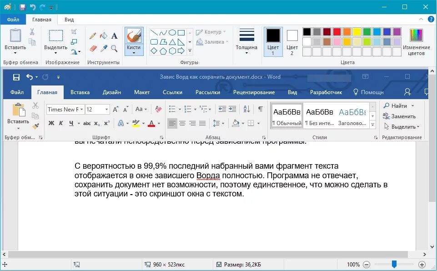Open the Вставить dropdown arrow in Paint
The width and height of the screenshot is (437, 271).
click(x=15, y=53)
